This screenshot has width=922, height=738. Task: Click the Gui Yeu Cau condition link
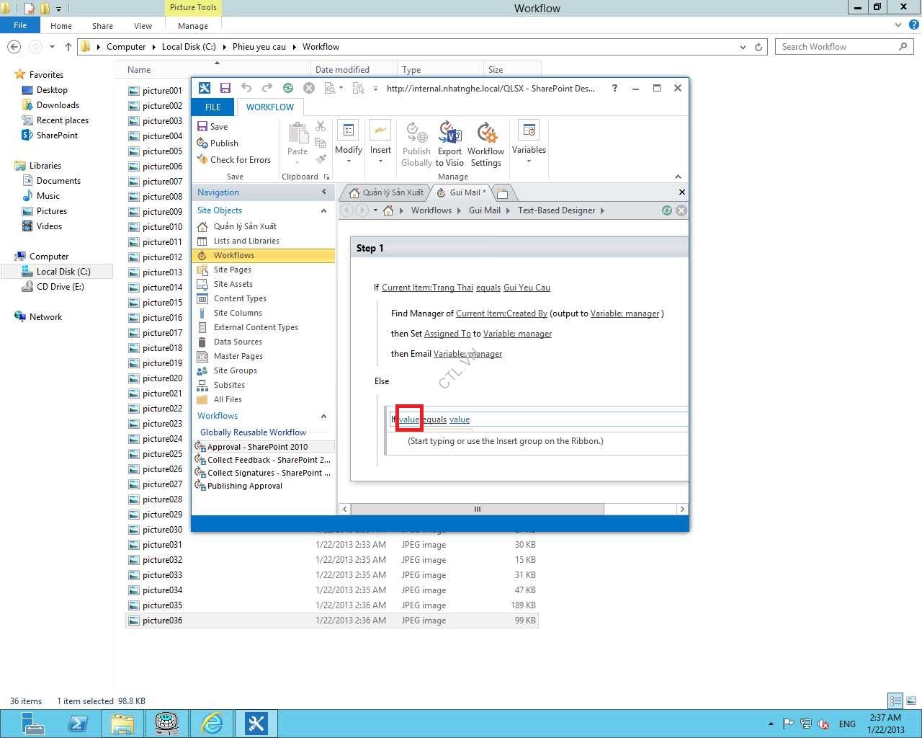pos(527,288)
